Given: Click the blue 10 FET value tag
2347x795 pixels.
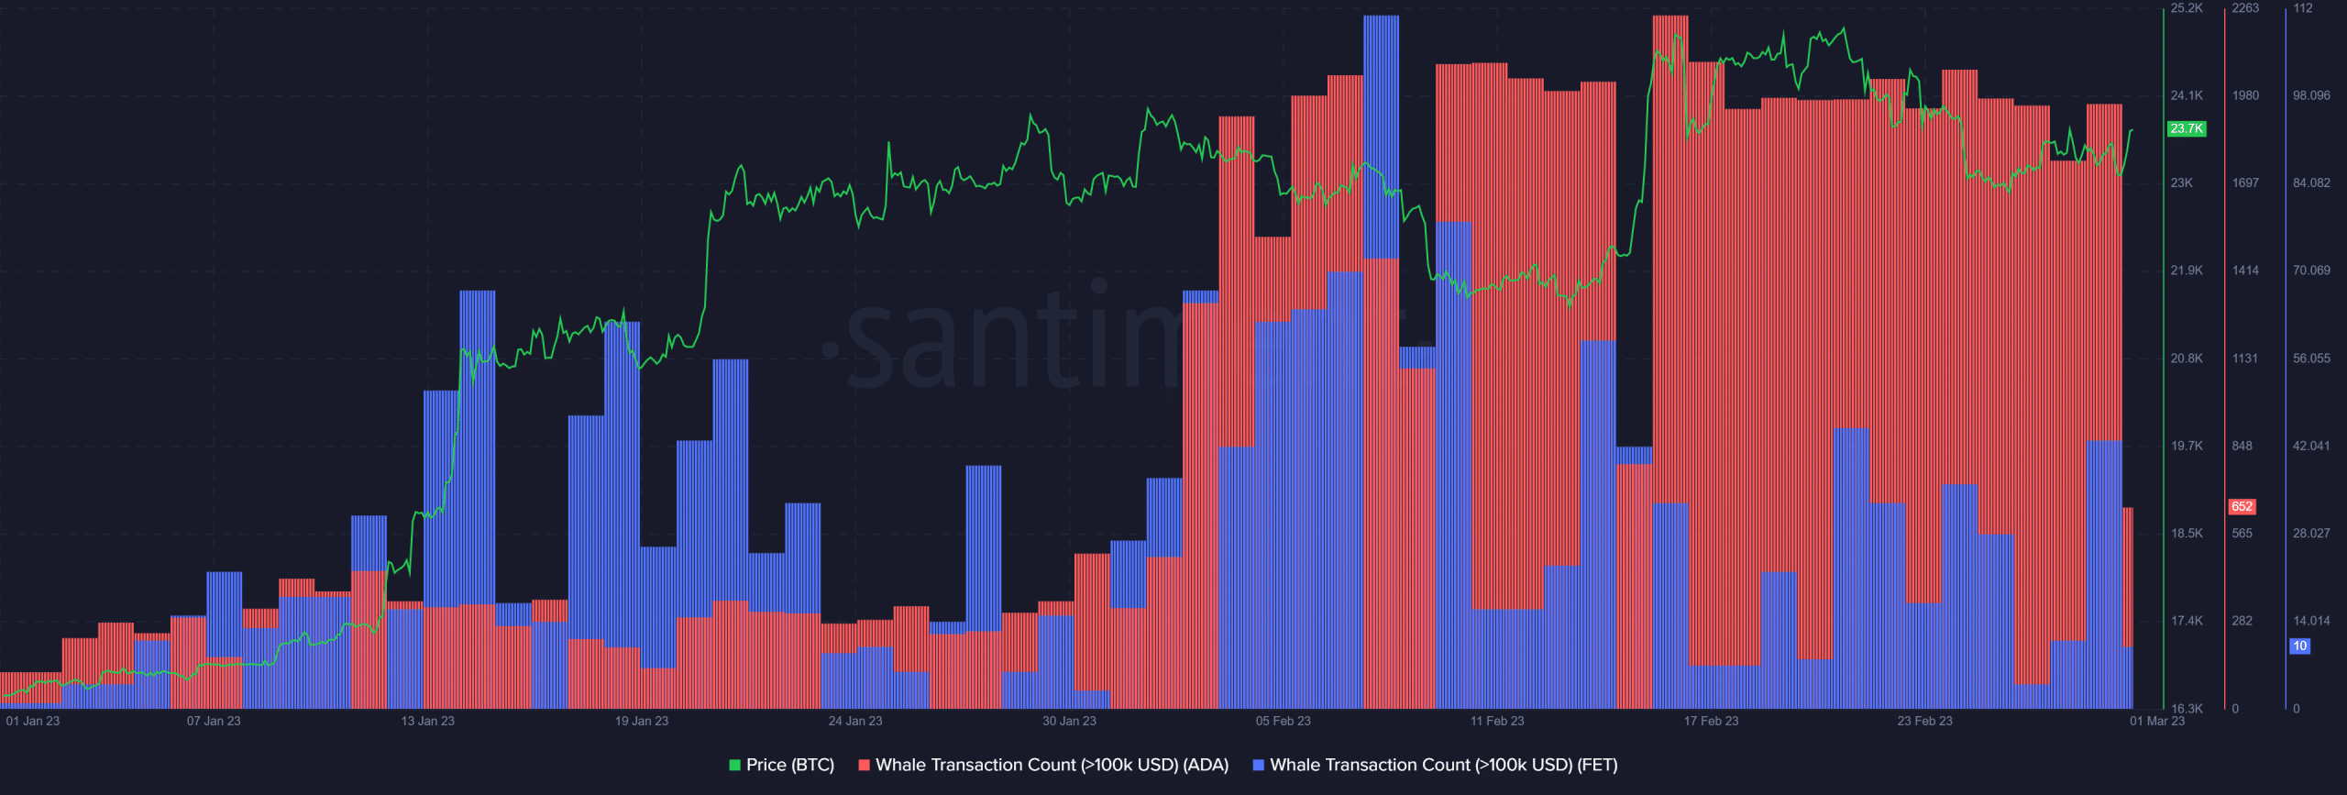Looking at the screenshot, I should point(2300,646).
